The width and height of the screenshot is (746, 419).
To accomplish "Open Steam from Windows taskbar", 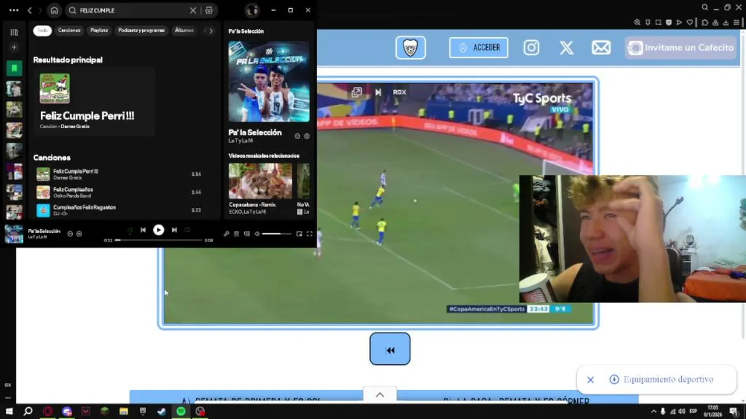I will tap(161, 411).
